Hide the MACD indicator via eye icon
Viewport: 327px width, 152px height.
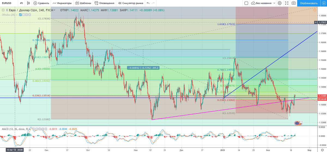pos(34,129)
